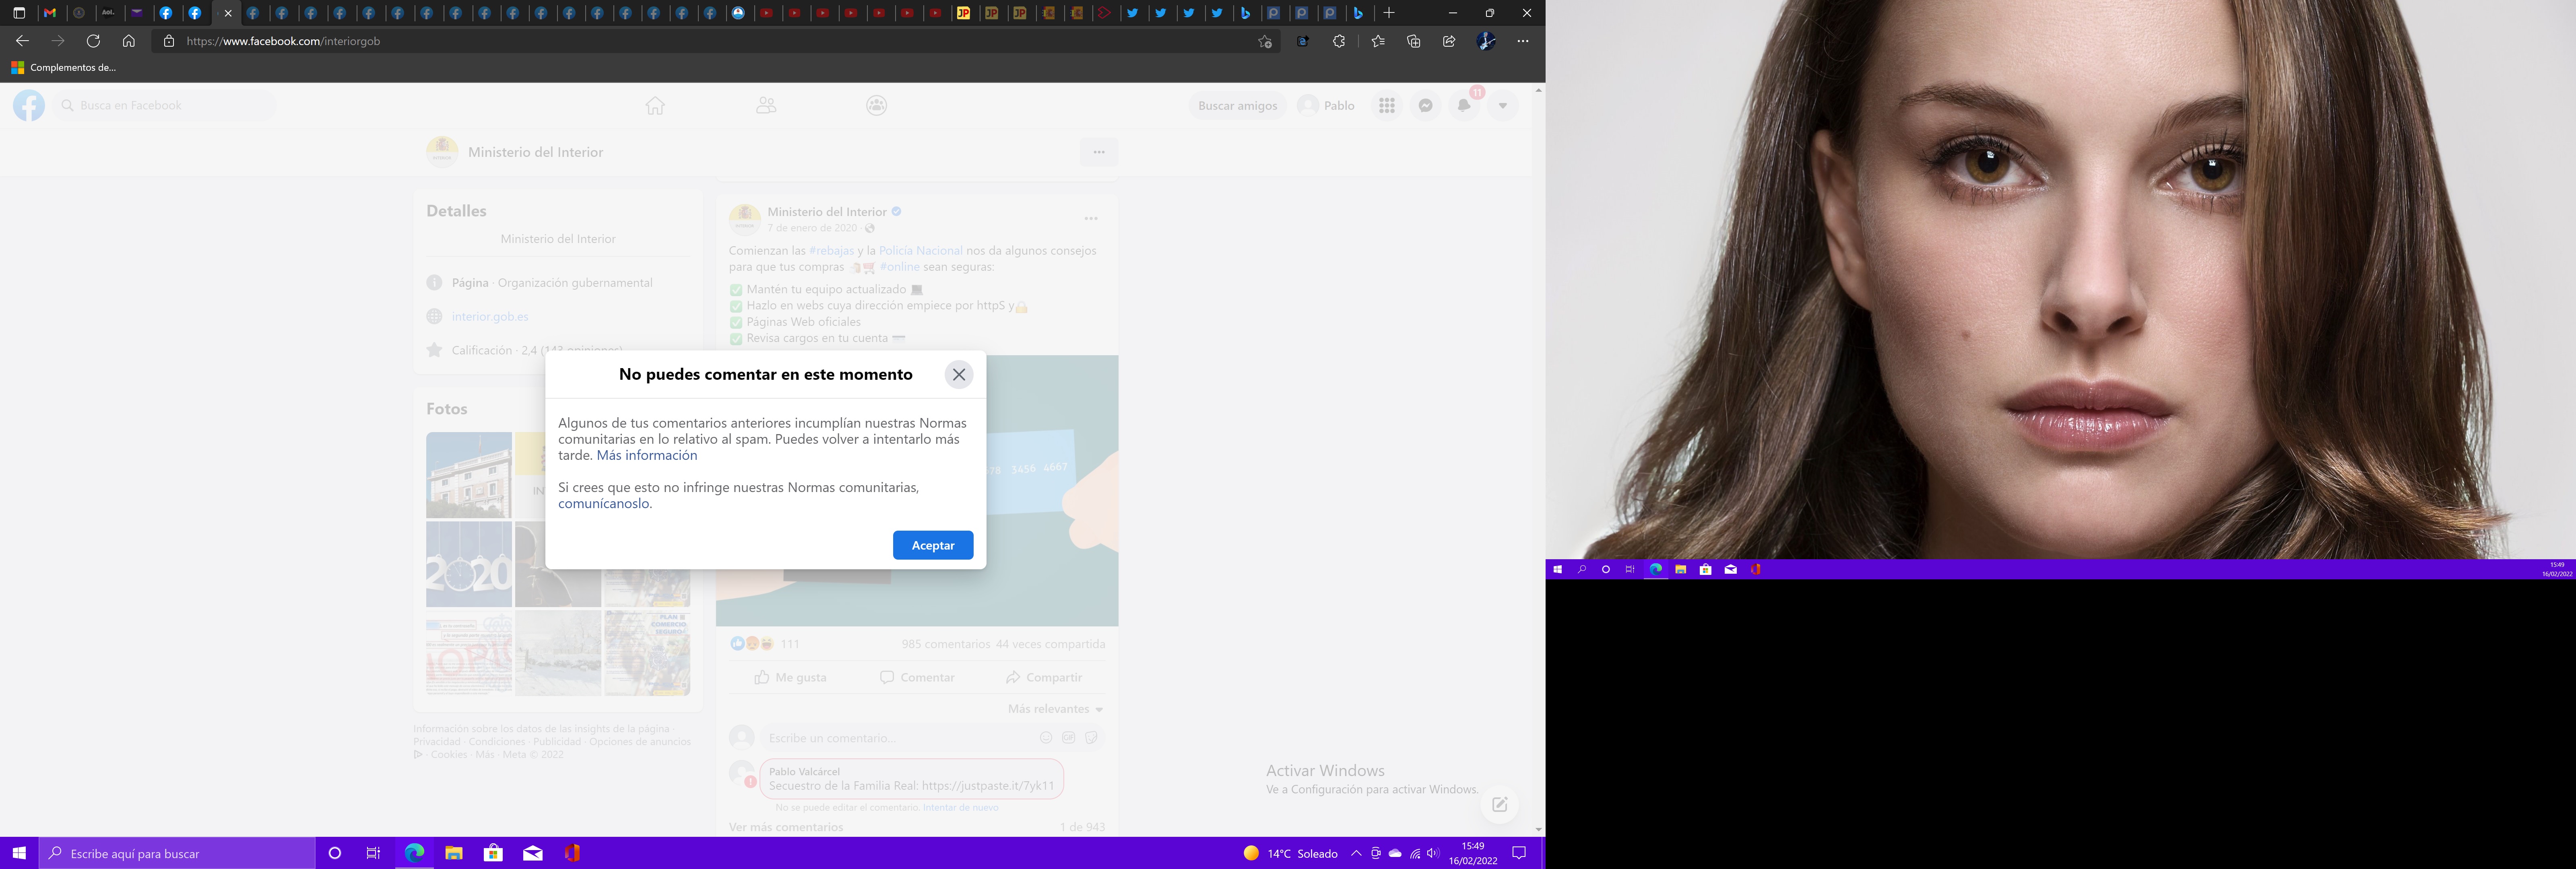
Task: Open Facebook Home feed icon
Action: coord(655,105)
